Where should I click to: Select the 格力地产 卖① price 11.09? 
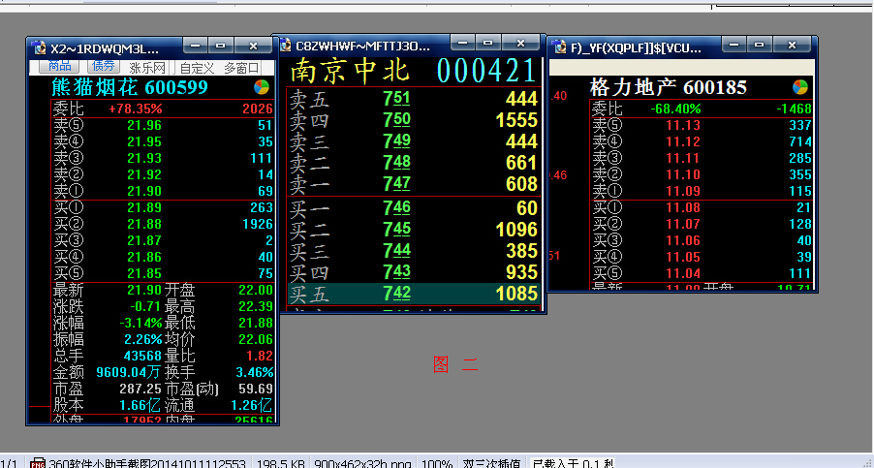tap(683, 191)
